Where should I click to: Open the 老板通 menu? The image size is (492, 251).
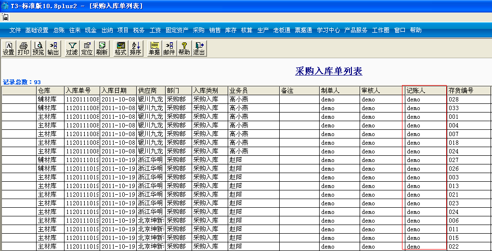[x=282, y=30]
